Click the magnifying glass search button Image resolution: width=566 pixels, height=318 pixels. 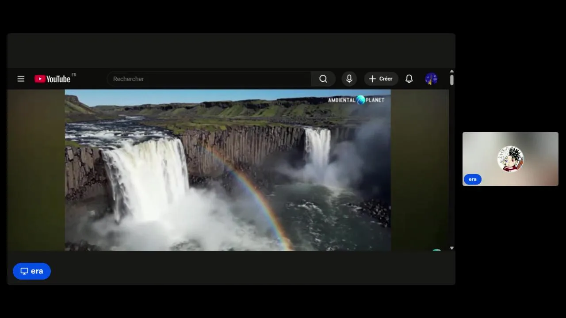coord(323,79)
